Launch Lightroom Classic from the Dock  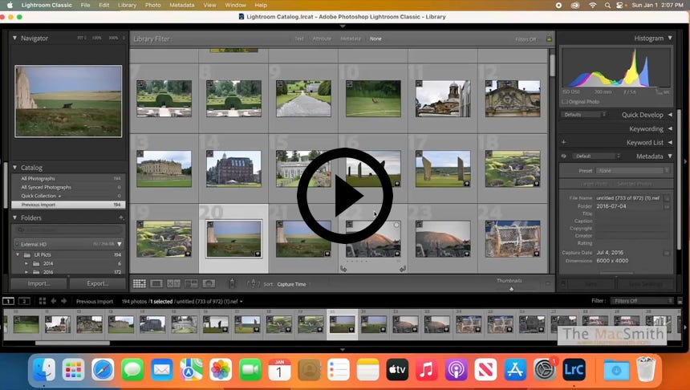(574, 369)
